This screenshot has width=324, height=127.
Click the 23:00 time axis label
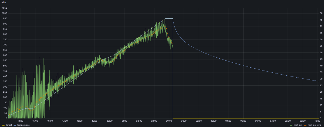(x=154, y=121)
